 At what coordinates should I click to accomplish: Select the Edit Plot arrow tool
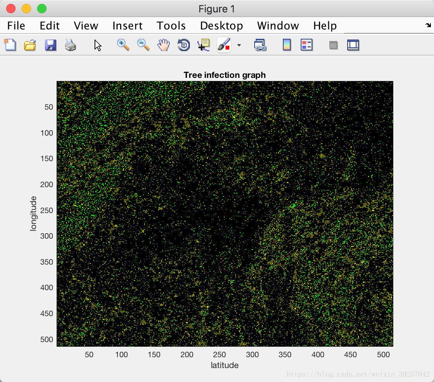click(x=97, y=45)
